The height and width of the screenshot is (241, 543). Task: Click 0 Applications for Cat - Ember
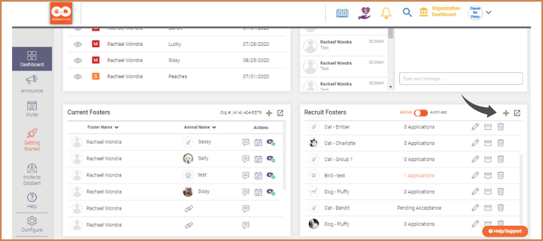point(419,127)
